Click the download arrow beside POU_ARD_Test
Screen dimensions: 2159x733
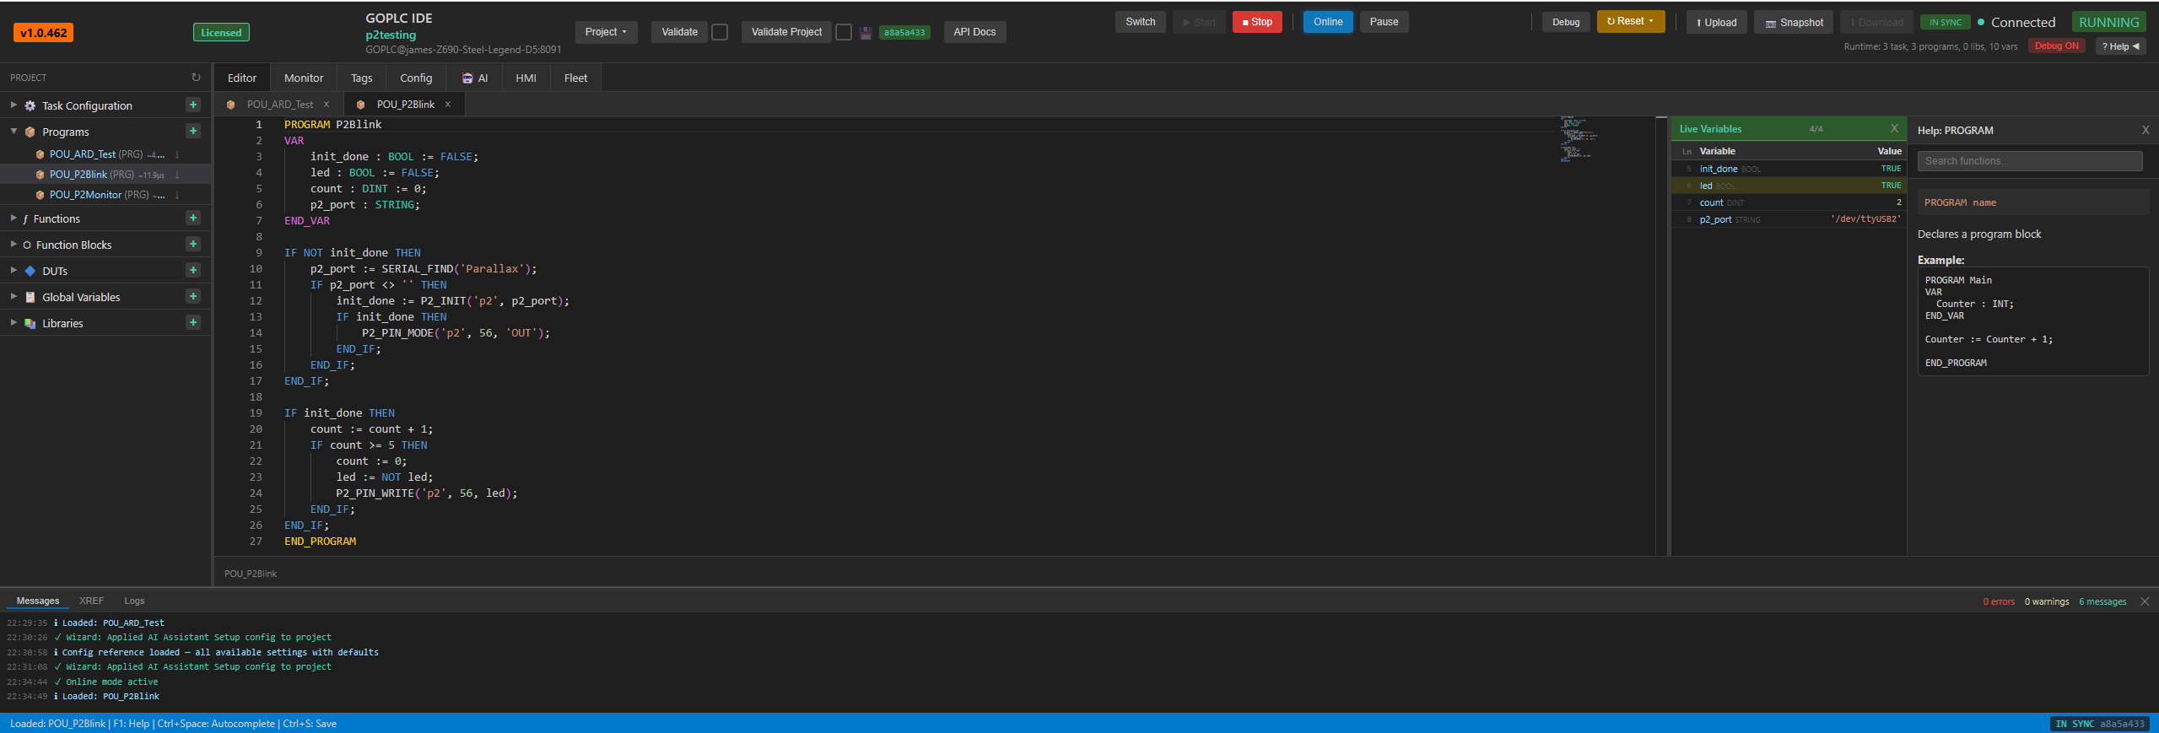177,154
